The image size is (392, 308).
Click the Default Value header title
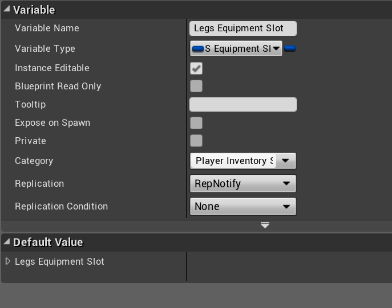pyautogui.click(x=48, y=242)
